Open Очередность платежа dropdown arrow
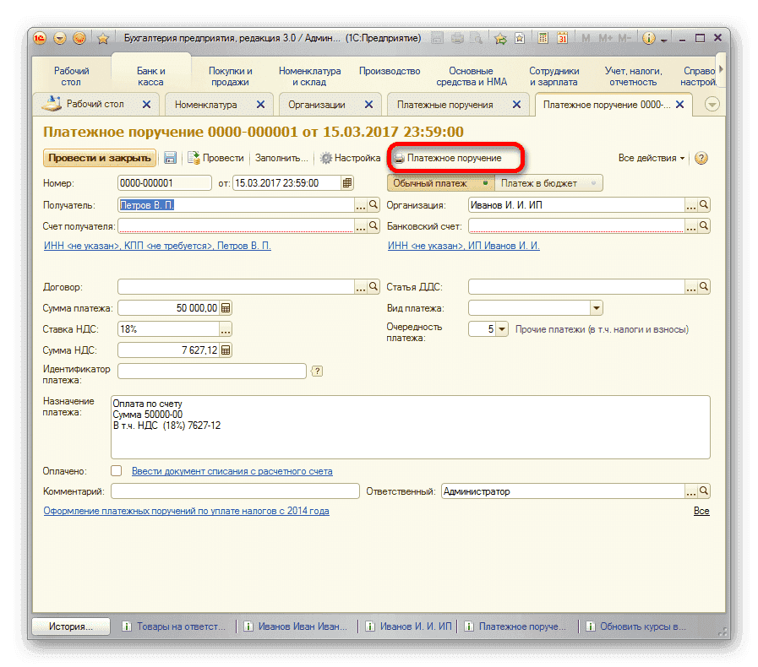Screen dimensions: 758x667 point(502,329)
